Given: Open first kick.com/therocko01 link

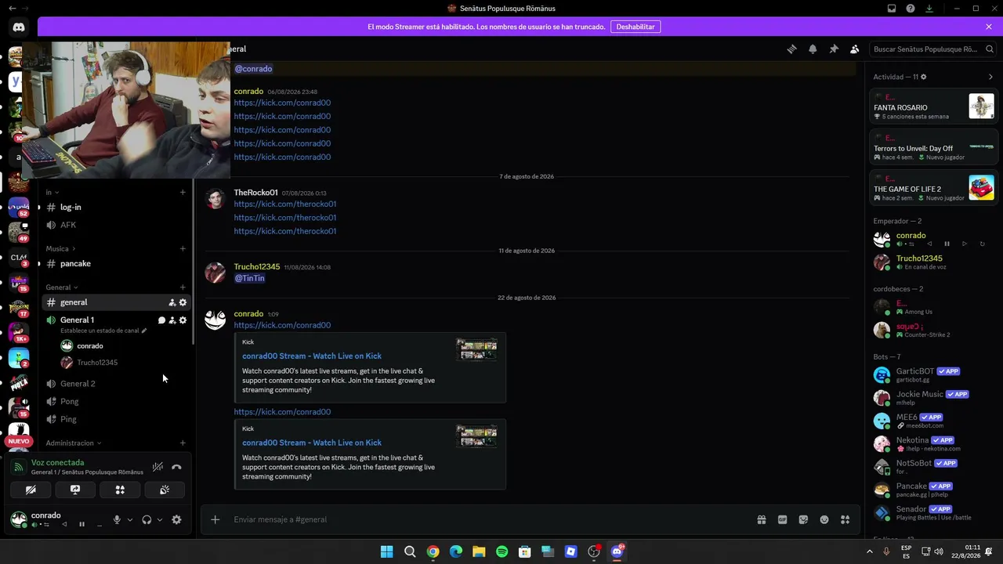Looking at the screenshot, I should coord(284,204).
